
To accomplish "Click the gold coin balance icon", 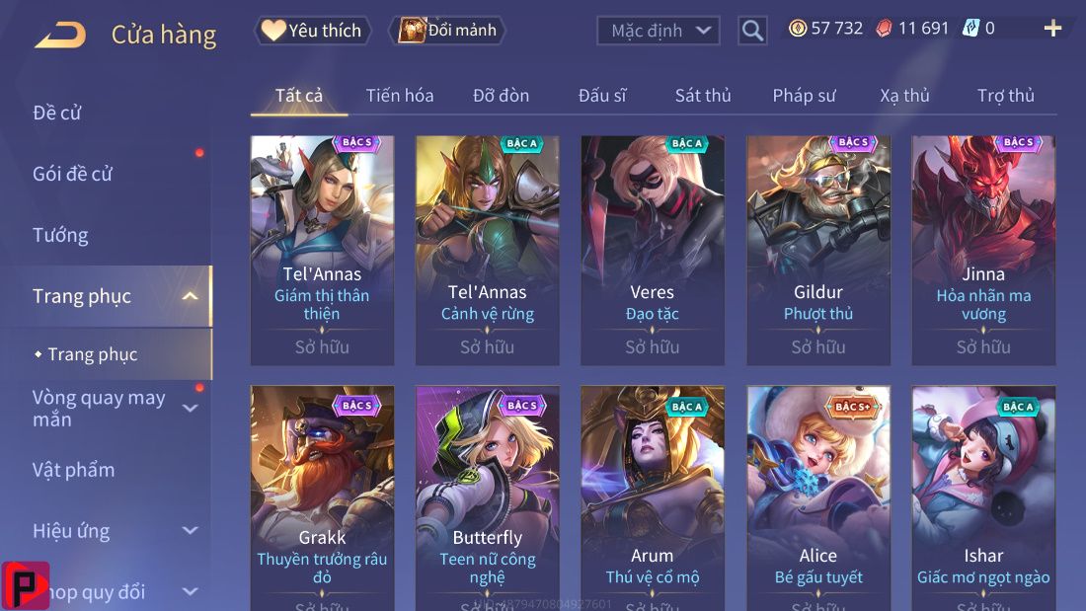I will click(x=797, y=29).
